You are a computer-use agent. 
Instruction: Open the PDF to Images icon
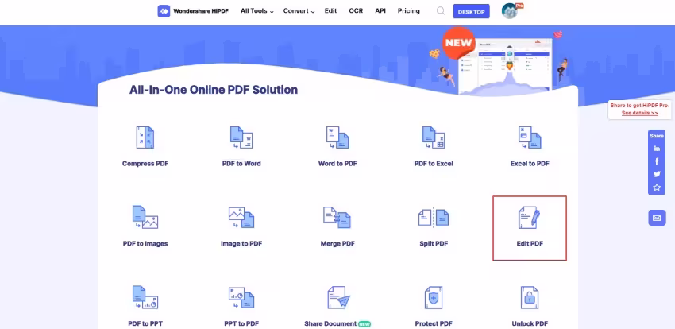pos(145,217)
